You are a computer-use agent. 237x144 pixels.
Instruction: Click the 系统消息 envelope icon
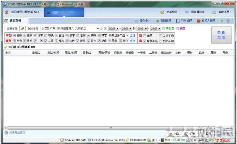click(214, 12)
